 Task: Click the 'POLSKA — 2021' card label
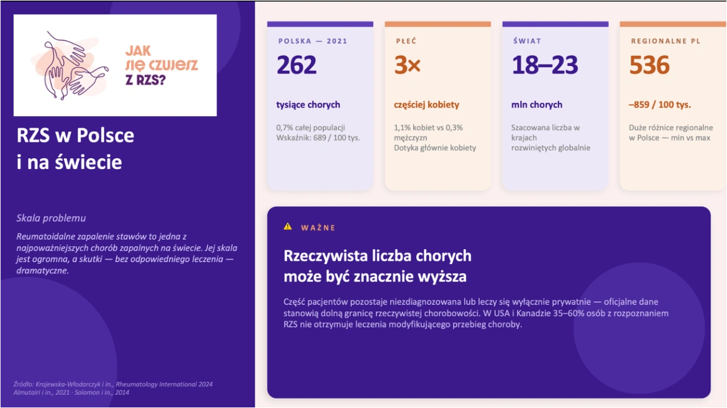(x=313, y=41)
